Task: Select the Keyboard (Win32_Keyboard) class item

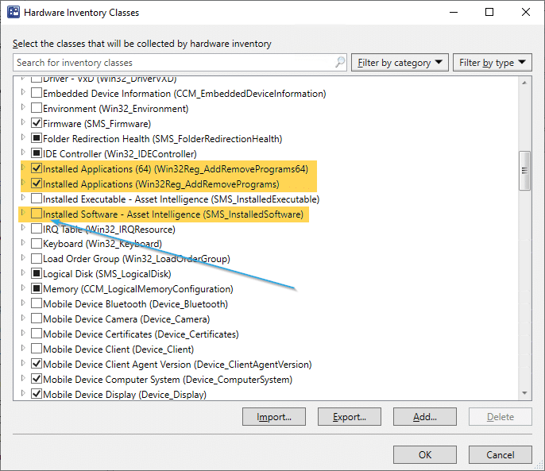Action: click(x=102, y=244)
